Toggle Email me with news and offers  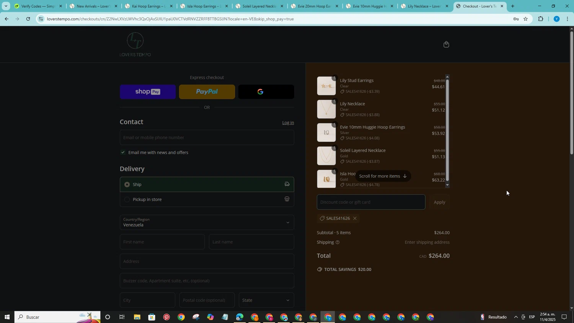123,152
